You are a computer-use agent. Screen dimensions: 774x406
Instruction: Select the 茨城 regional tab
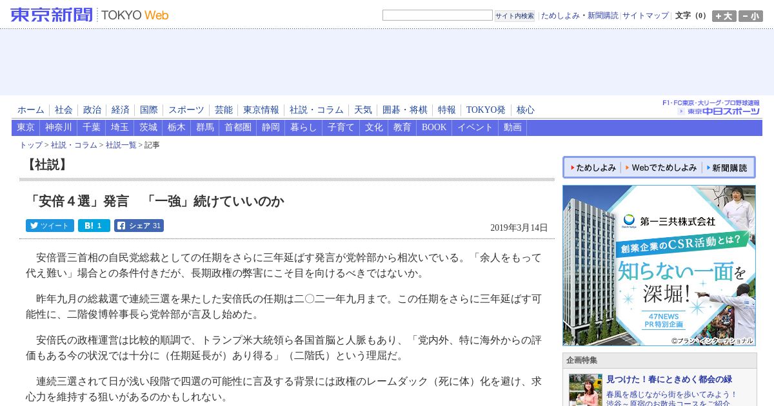coord(148,128)
